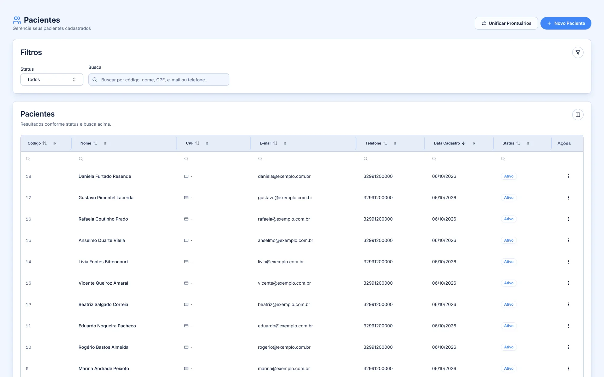Open actions menu for Marina Andrade Peixoto
The width and height of the screenshot is (604, 377).
click(x=568, y=369)
